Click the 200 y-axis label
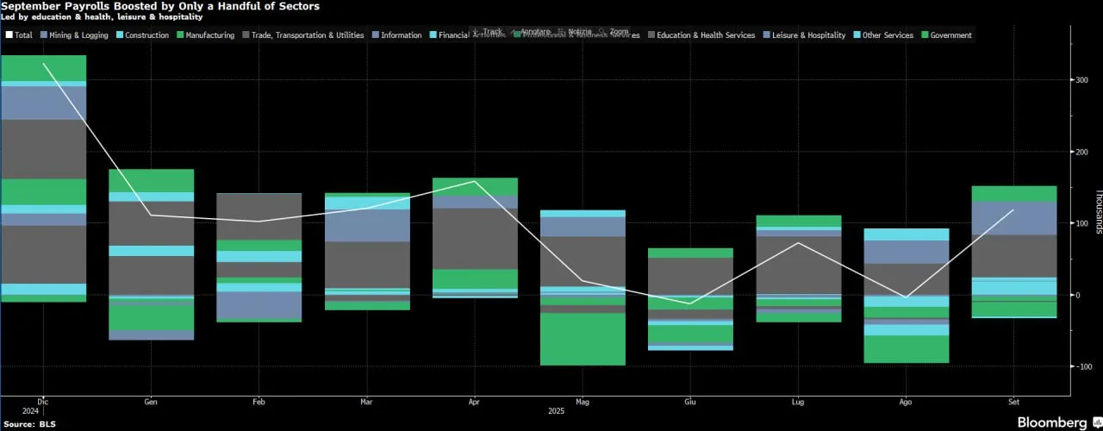1103x431 pixels. 1082,152
